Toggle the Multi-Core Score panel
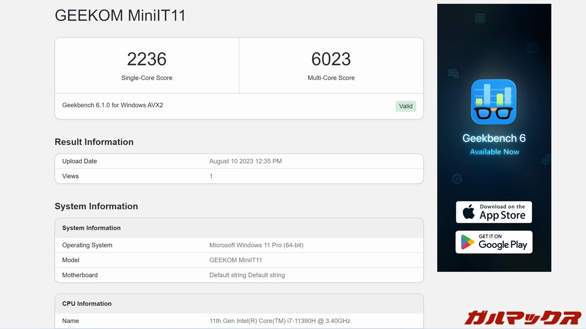The width and height of the screenshot is (586, 329). coord(331,65)
